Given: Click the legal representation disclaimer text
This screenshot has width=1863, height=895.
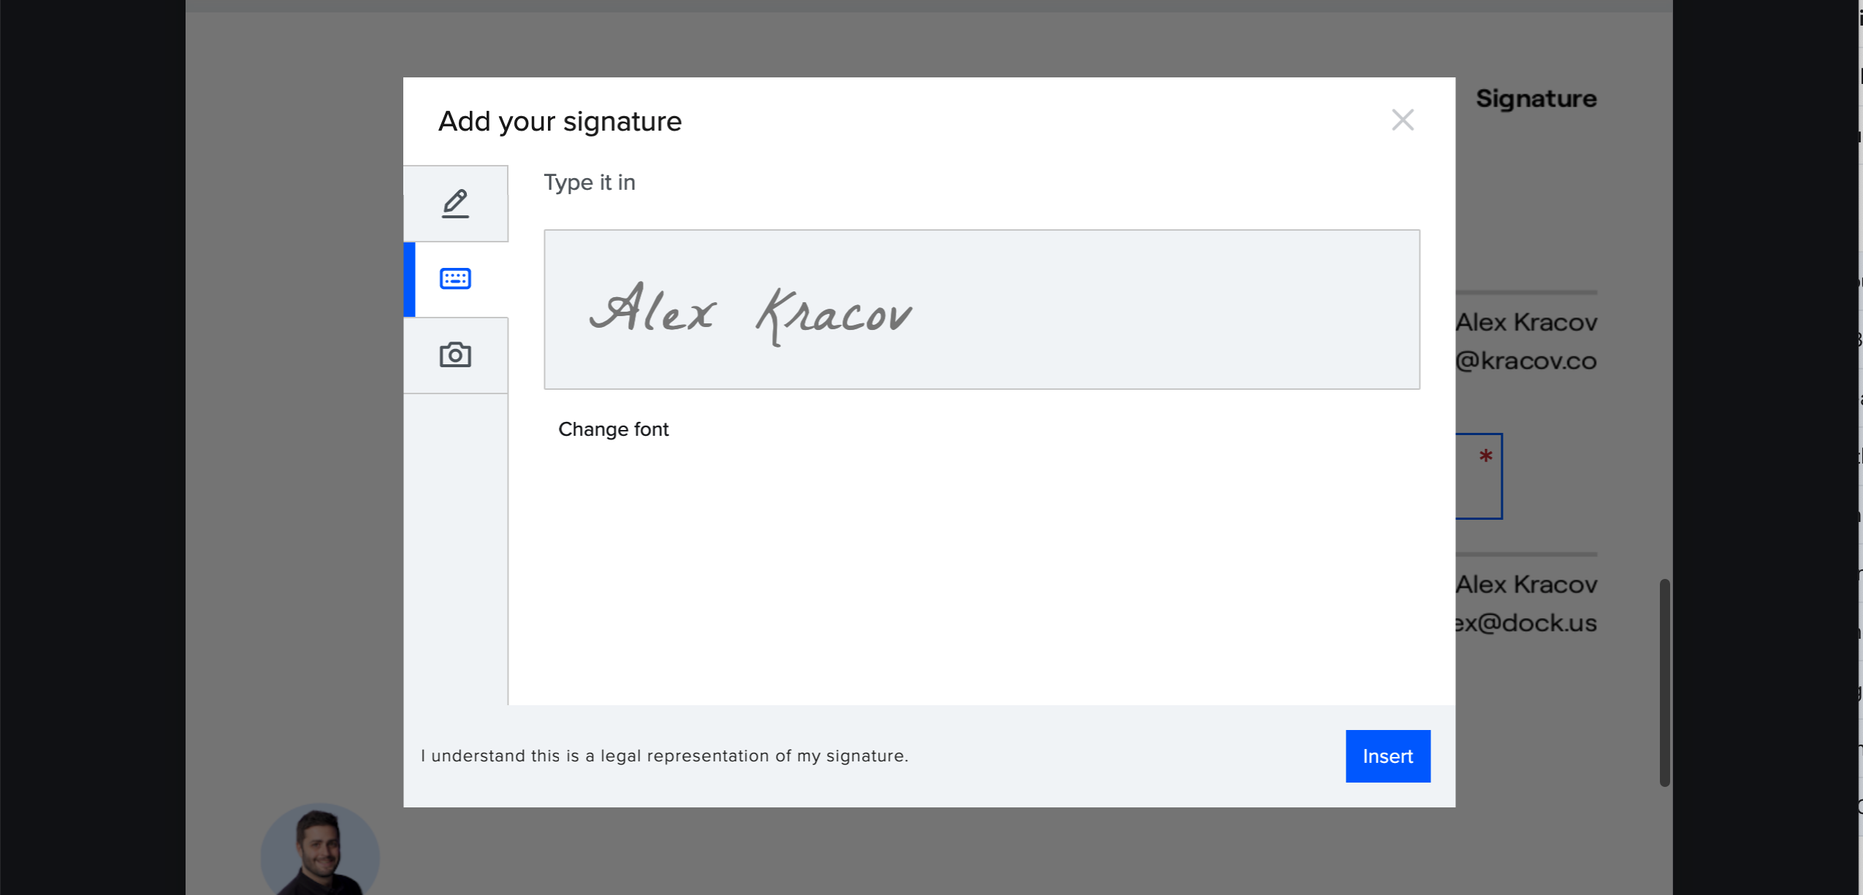Looking at the screenshot, I should [x=664, y=756].
